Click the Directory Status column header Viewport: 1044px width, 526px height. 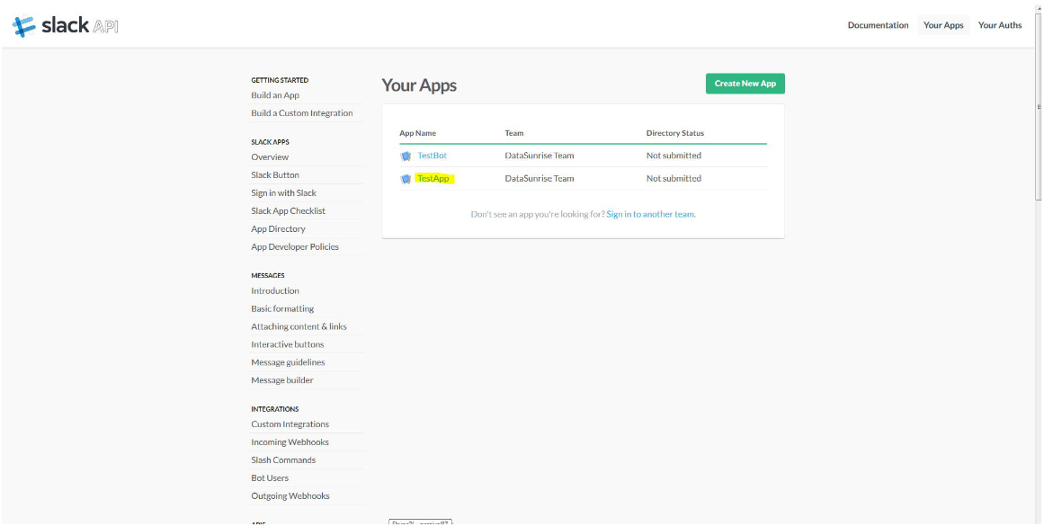point(675,133)
